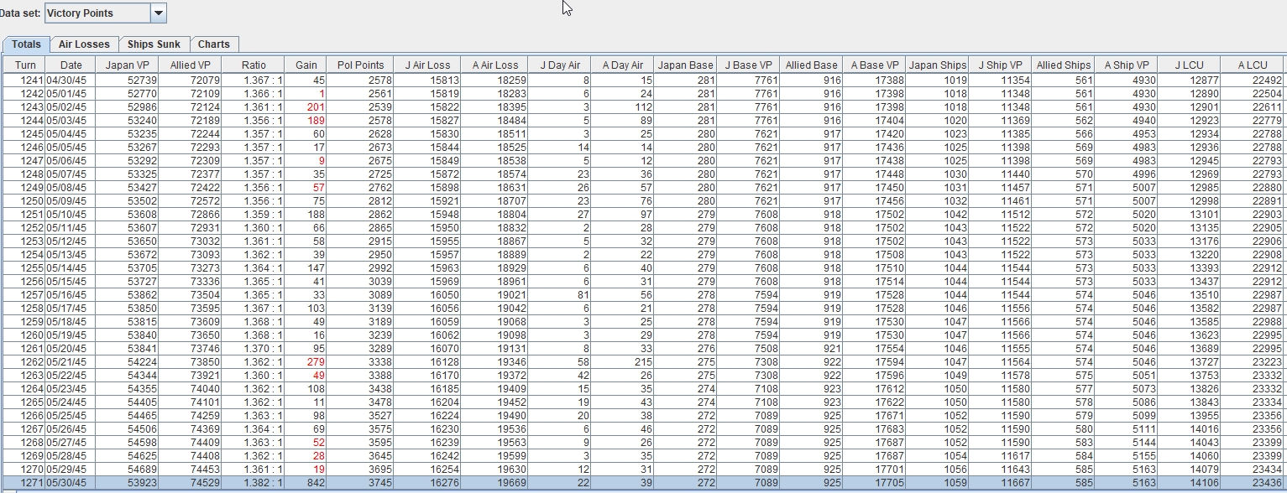The width and height of the screenshot is (1287, 493).
Task: Click the Pol Points column header
Action: (x=361, y=65)
